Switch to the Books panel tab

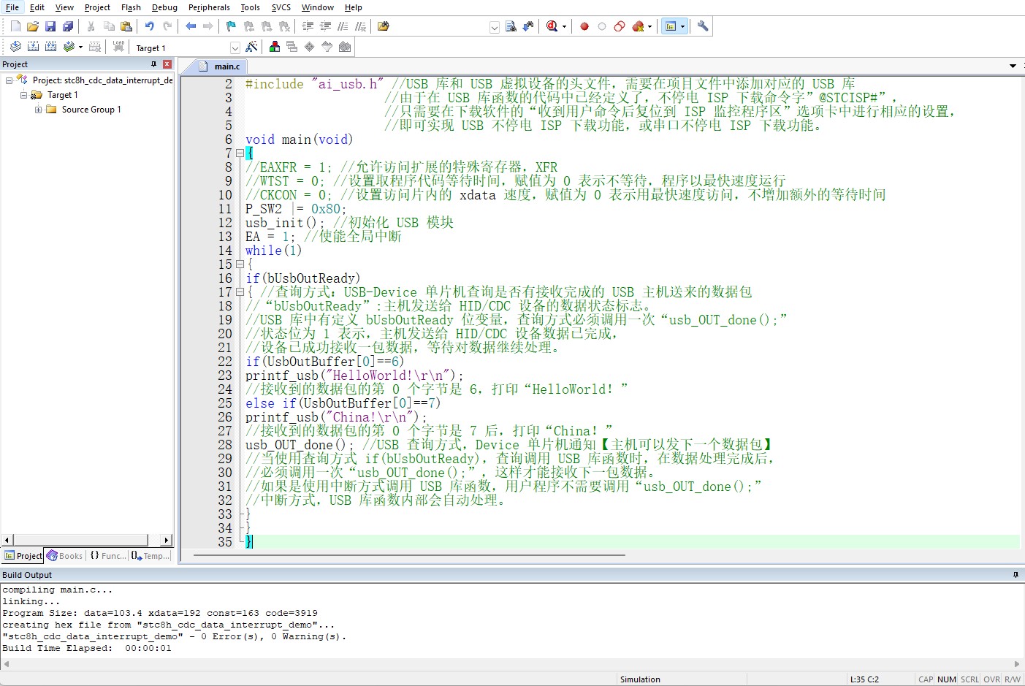pyautogui.click(x=64, y=556)
